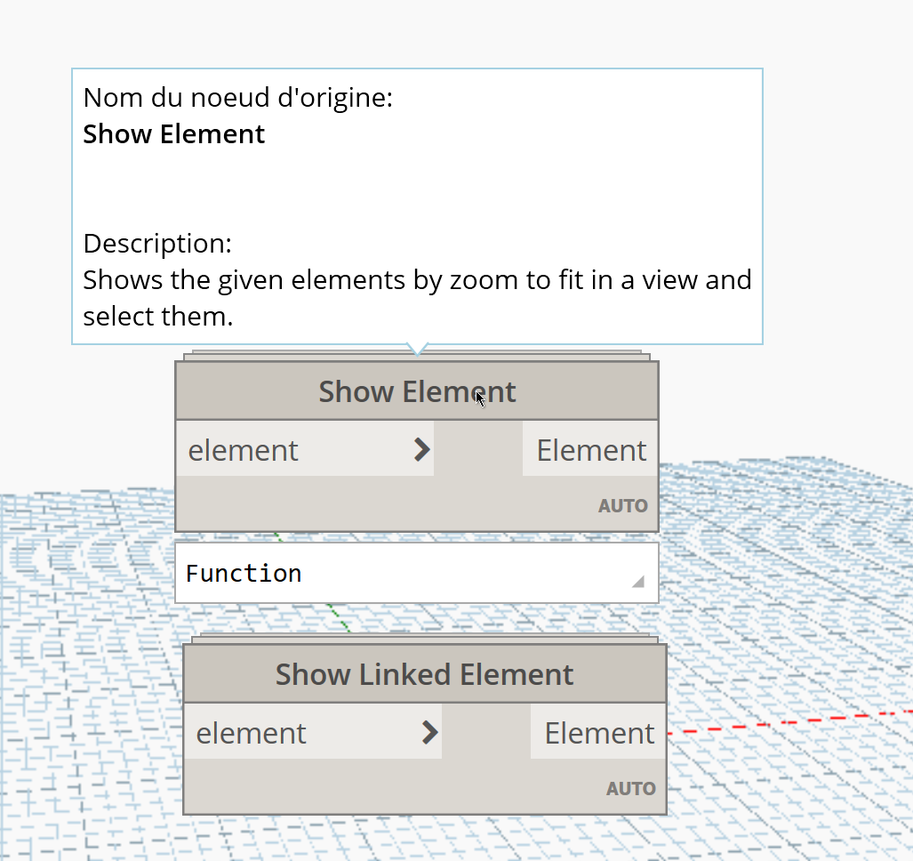Click the blank area between Show Element's ports
Image resolution: width=913 pixels, height=861 pixels.
click(477, 450)
